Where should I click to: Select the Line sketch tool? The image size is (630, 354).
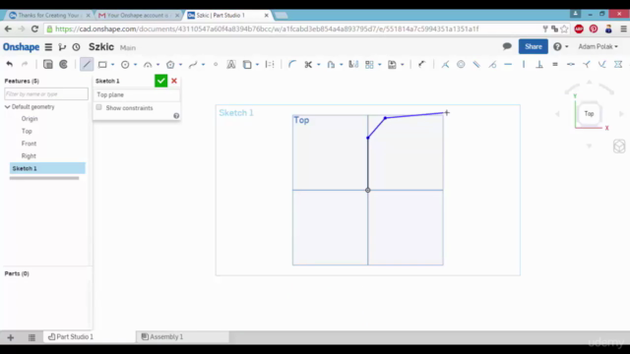[87, 64]
